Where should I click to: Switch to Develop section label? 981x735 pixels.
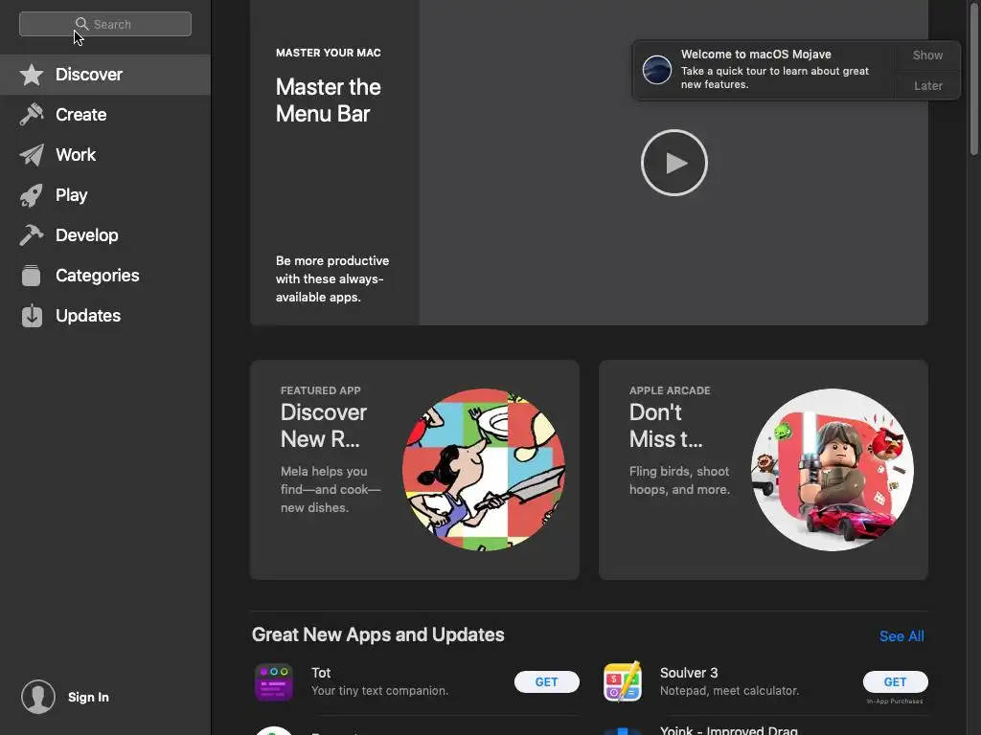87,235
